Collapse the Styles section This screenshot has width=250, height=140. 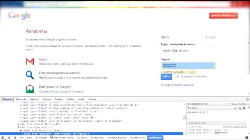click(x=189, y=108)
